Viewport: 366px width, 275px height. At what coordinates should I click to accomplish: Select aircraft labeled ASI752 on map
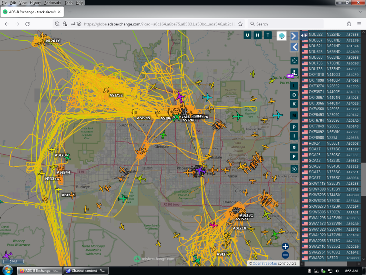tap(106, 90)
